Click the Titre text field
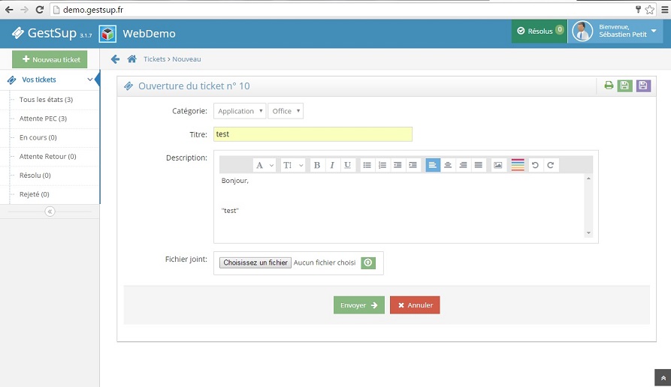This screenshot has height=387, width=671. pos(313,134)
